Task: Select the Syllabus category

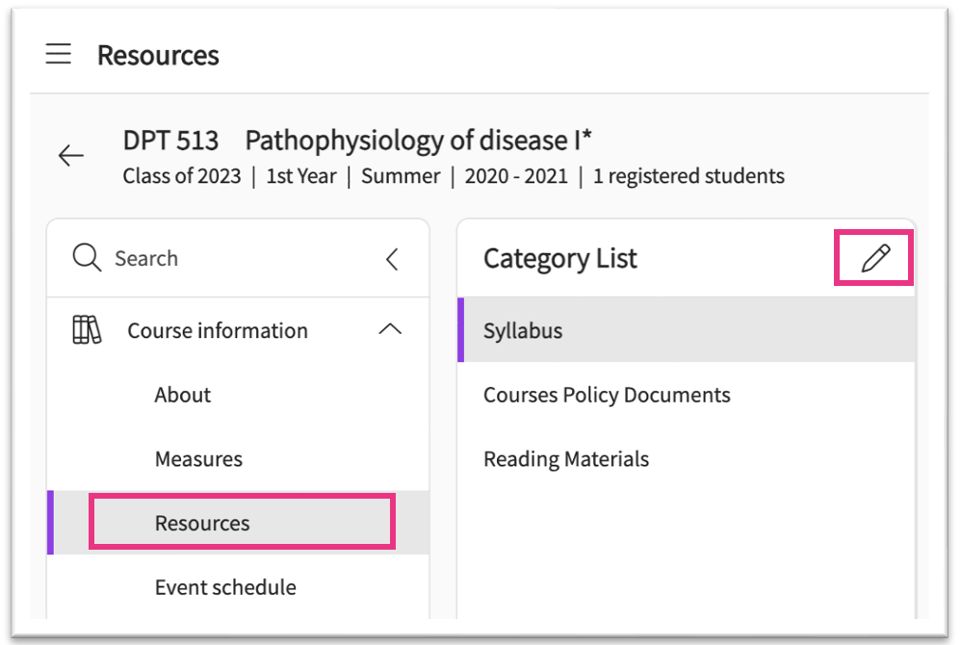Action: (523, 330)
